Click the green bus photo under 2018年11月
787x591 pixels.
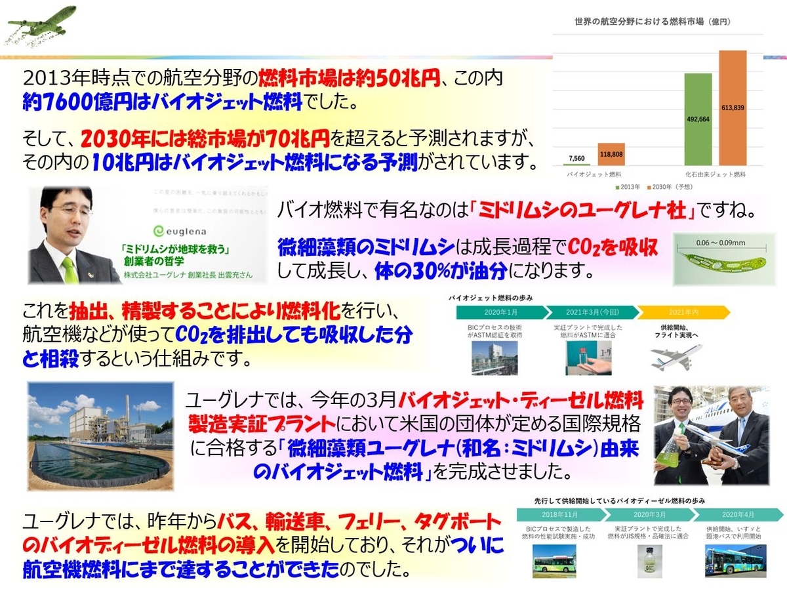click(x=555, y=560)
